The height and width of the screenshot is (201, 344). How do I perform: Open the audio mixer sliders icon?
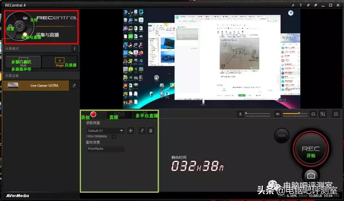pyautogui.click(x=323, y=114)
